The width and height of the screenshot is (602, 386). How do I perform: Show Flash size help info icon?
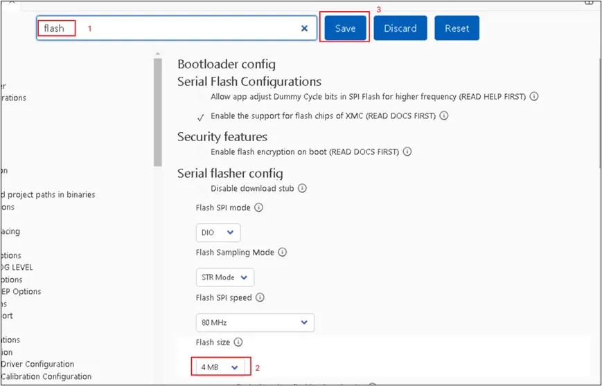pos(238,342)
